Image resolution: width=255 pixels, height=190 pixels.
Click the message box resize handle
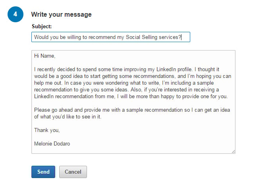click(x=234, y=151)
